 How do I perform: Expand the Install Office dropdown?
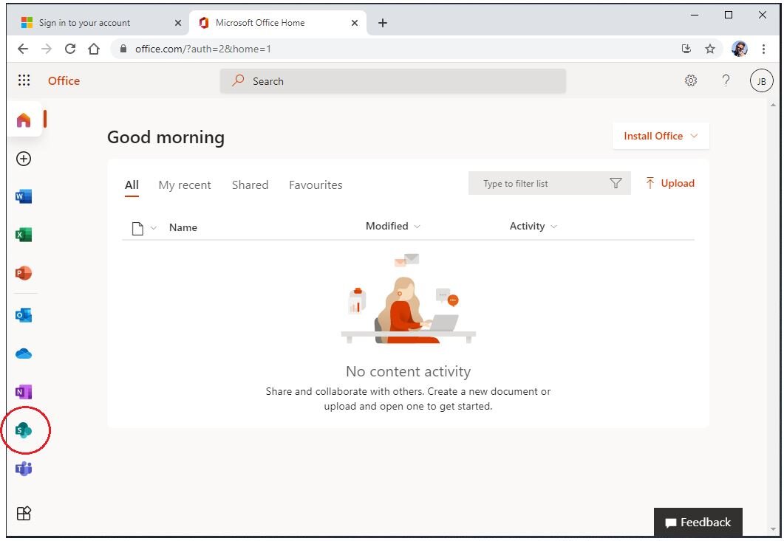click(661, 136)
